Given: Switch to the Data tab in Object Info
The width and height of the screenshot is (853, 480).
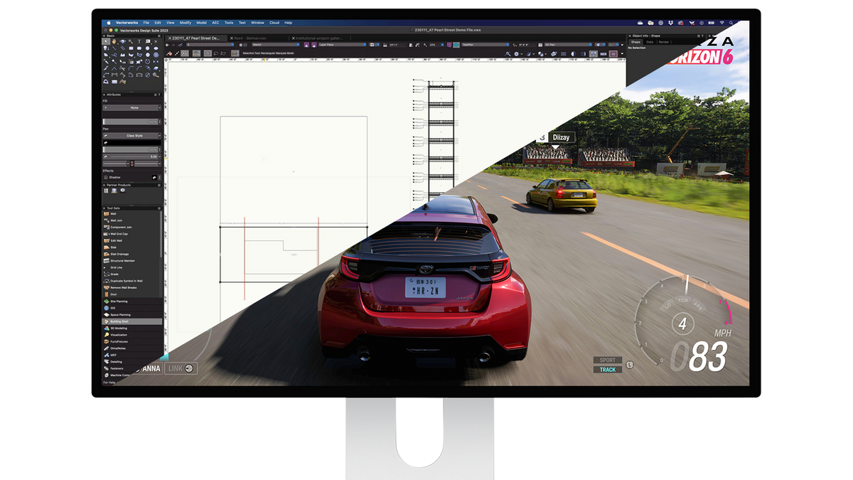Looking at the screenshot, I should point(650,42).
